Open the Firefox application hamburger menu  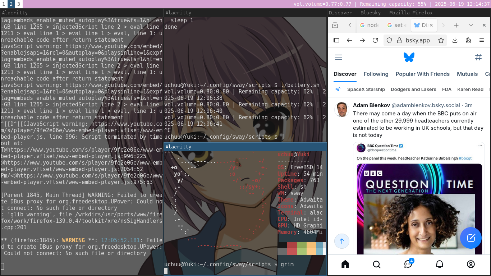point(482,40)
